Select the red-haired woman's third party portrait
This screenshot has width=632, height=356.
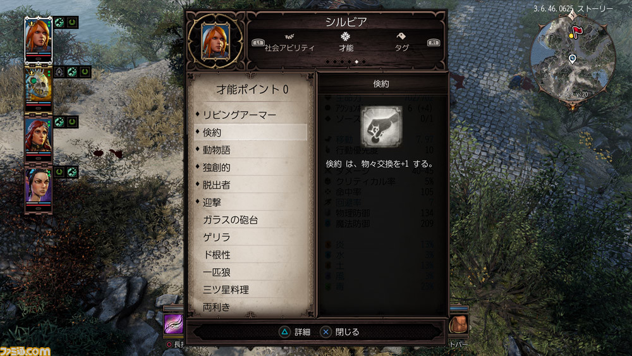39,137
